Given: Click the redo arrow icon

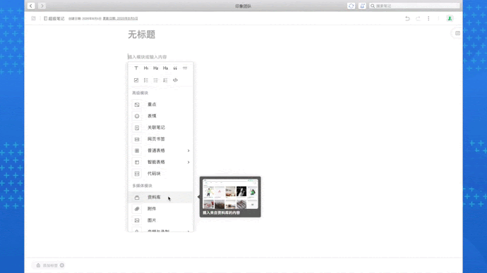Looking at the screenshot, I should [418, 18].
